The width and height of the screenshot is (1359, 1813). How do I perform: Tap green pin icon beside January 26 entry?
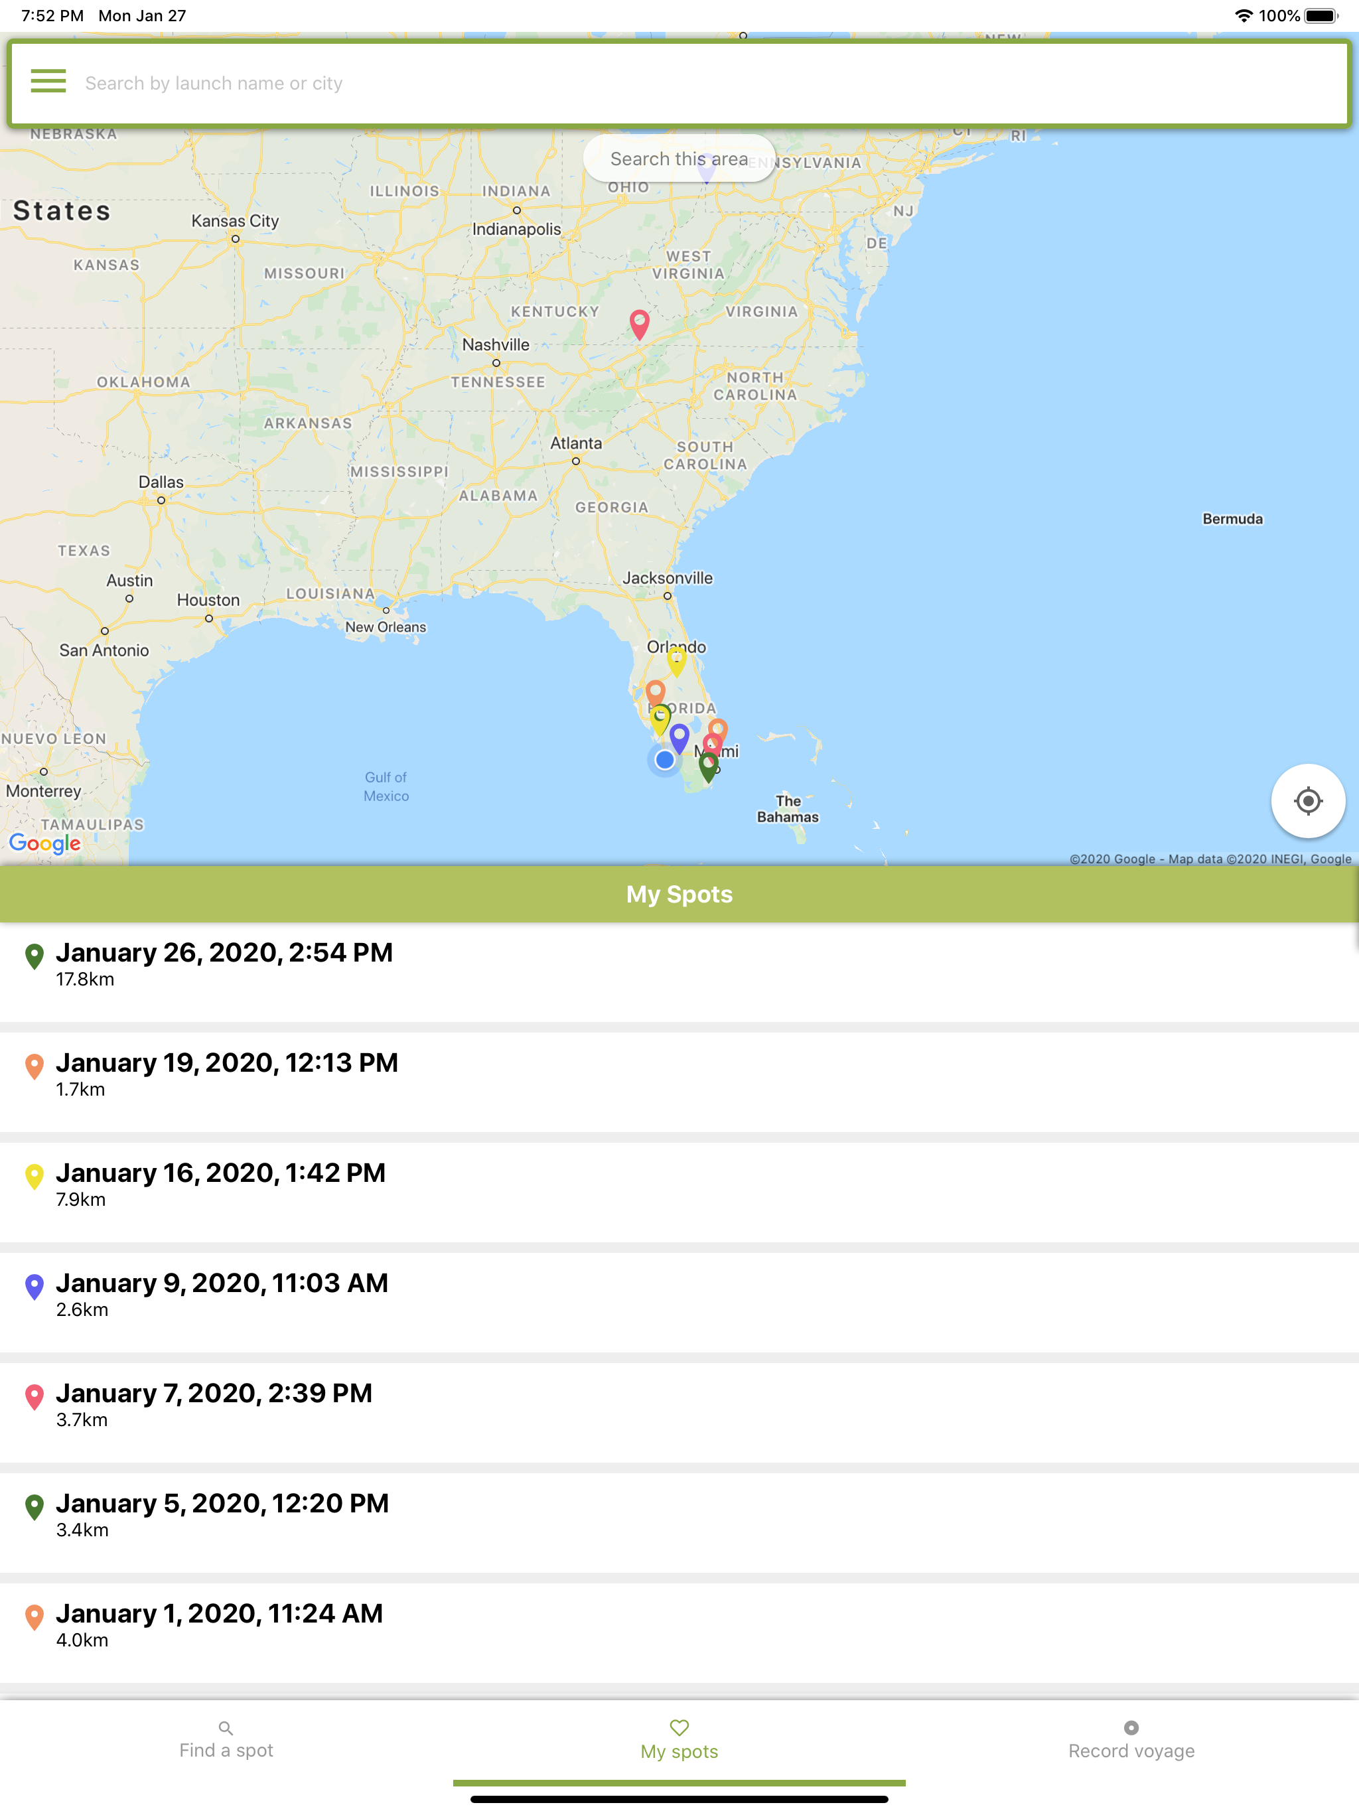pos(35,956)
